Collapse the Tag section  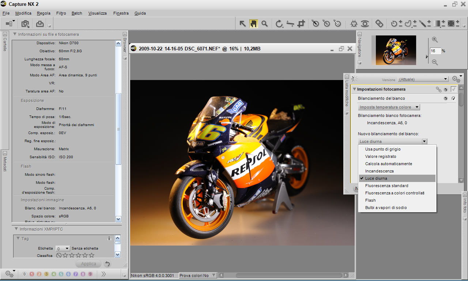pos(18,239)
